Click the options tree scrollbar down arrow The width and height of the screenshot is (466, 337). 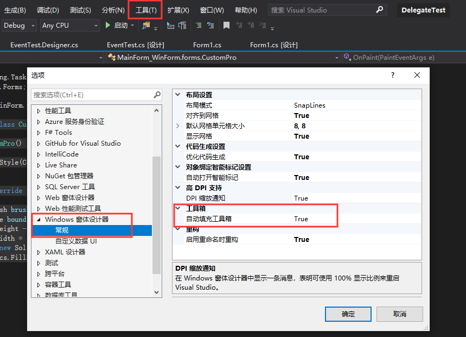point(157,292)
